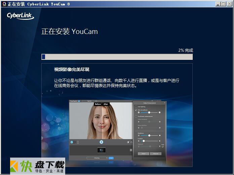The image size is (234, 175).
Task: Minimize the CyberLink YouCam 8 installer window
Action: (x=218, y=4)
